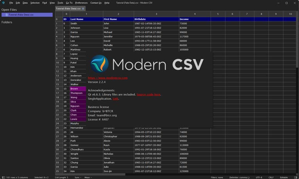Close the Tutorial (Fake Data).csv tab using its circle button

coord(83,9)
